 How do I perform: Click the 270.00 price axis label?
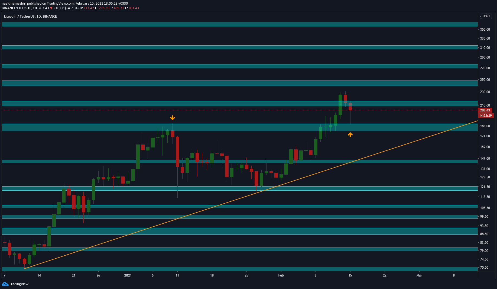tap(485, 68)
